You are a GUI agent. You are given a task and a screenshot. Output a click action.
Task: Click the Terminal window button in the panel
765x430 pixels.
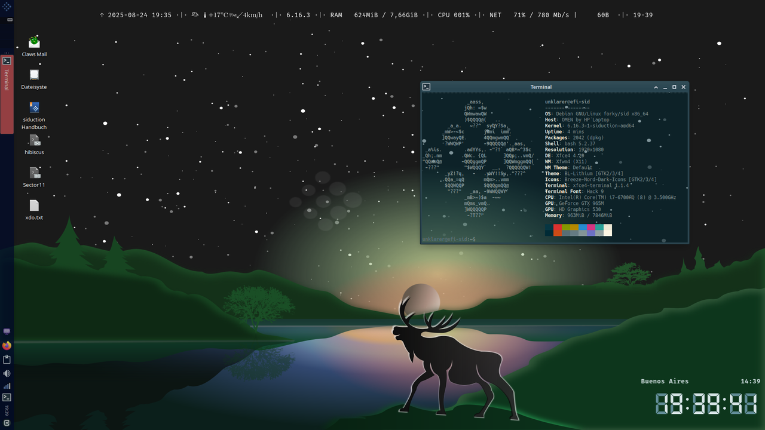7,94
